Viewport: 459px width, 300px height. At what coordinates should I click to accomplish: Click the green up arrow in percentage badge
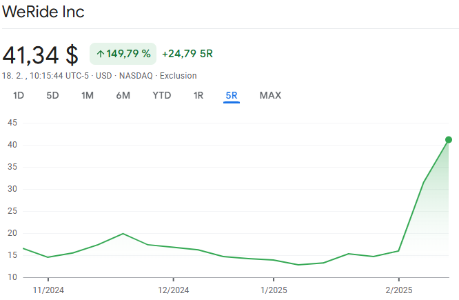pyautogui.click(x=101, y=54)
